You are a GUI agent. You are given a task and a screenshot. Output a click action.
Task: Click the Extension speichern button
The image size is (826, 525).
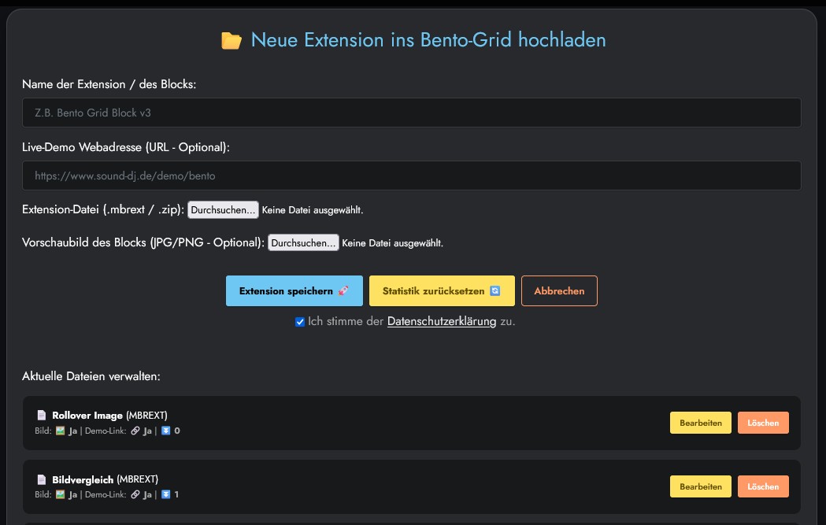coord(294,290)
